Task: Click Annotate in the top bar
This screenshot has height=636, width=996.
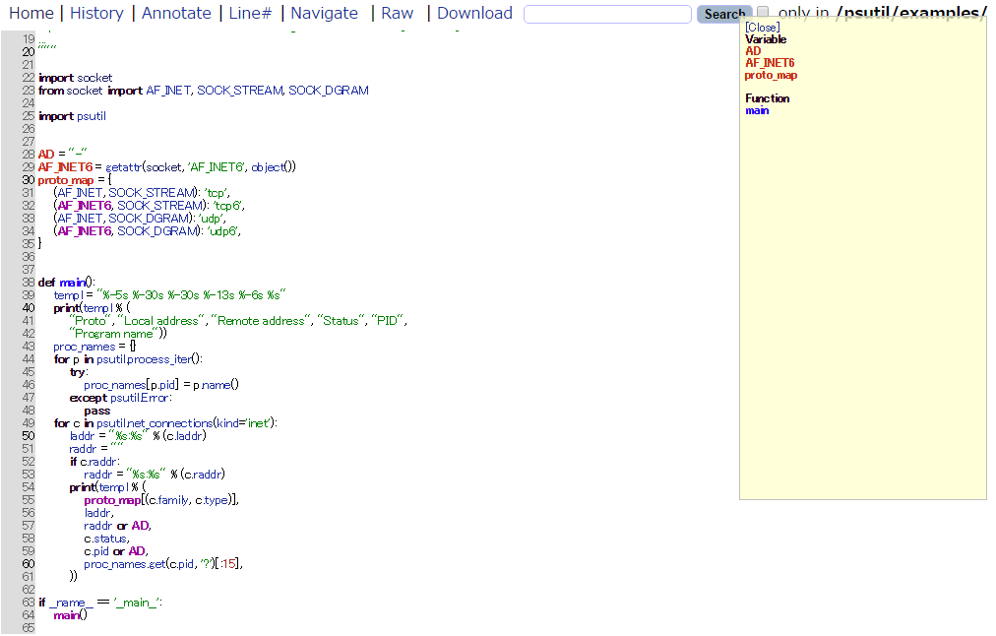Action: [176, 13]
